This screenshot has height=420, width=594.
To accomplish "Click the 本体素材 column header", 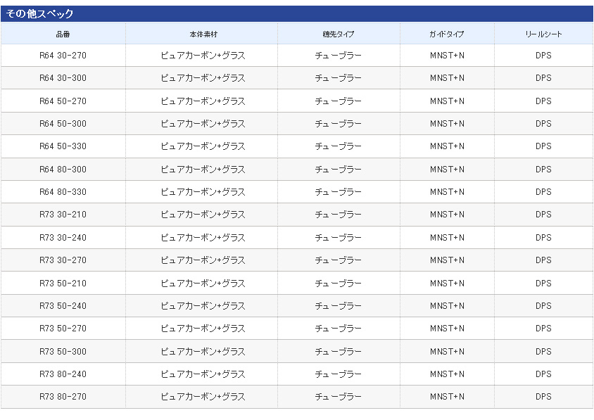I will (203, 34).
